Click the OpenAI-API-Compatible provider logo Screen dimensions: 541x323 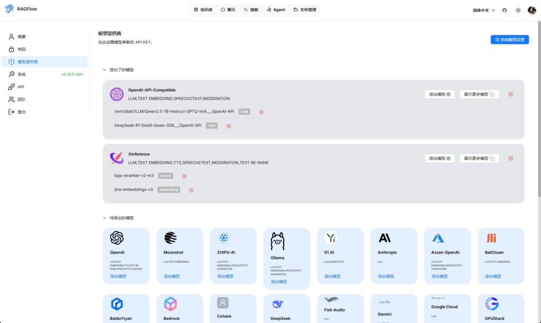[x=117, y=94]
